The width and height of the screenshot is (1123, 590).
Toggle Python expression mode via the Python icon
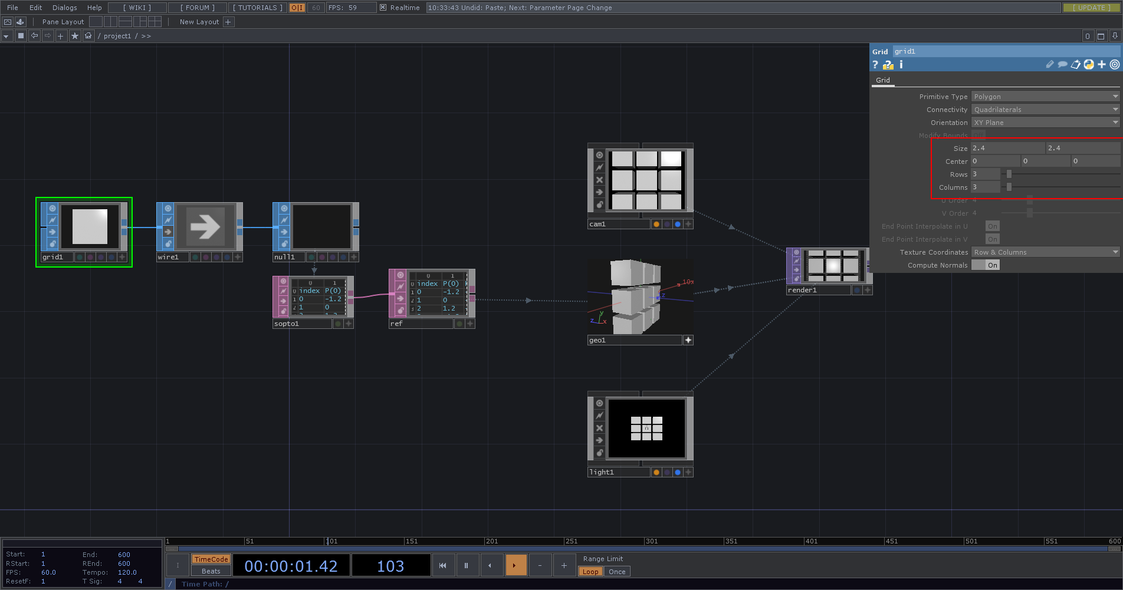[1088, 65]
